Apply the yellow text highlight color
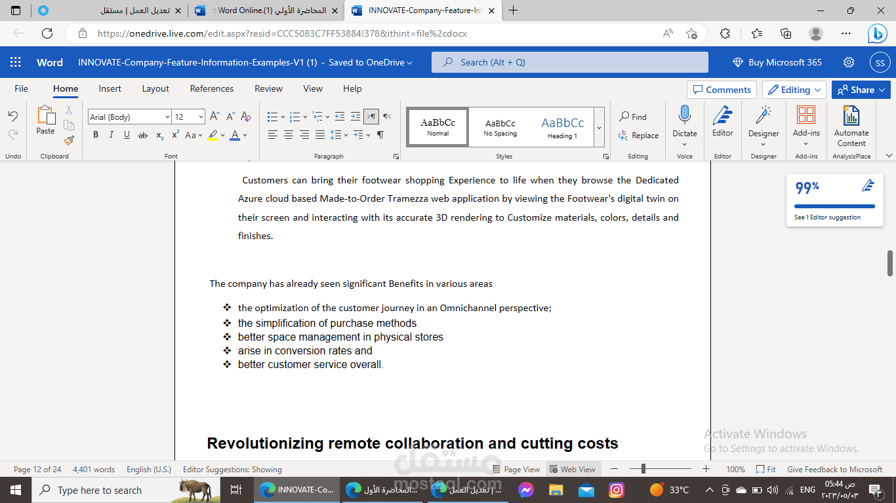Image resolution: width=896 pixels, height=503 pixels. point(213,135)
